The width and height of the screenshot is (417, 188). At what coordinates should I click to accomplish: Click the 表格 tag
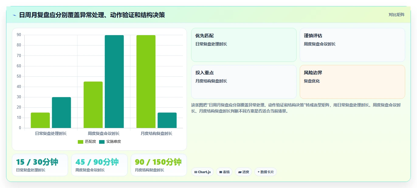(x=224, y=172)
